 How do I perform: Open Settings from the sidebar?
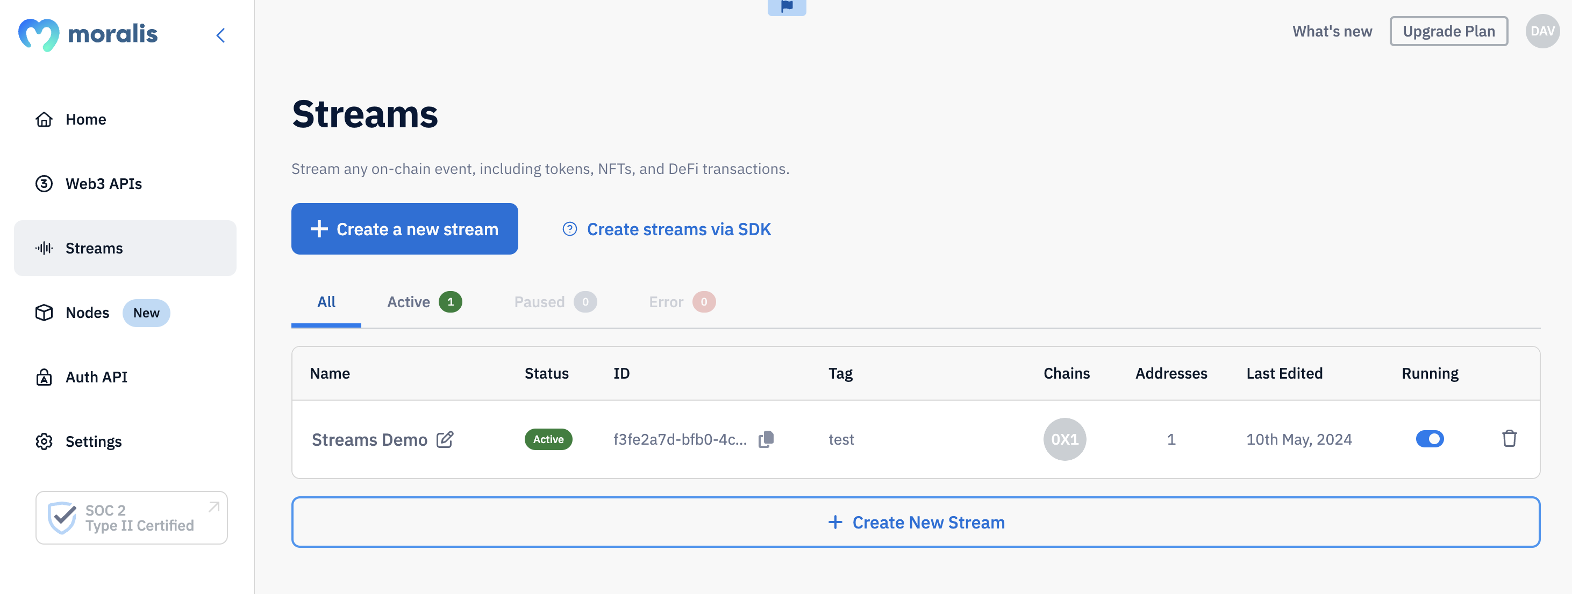[125, 441]
